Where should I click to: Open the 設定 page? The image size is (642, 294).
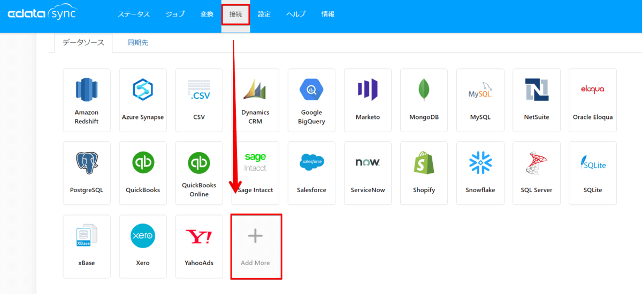(x=264, y=14)
